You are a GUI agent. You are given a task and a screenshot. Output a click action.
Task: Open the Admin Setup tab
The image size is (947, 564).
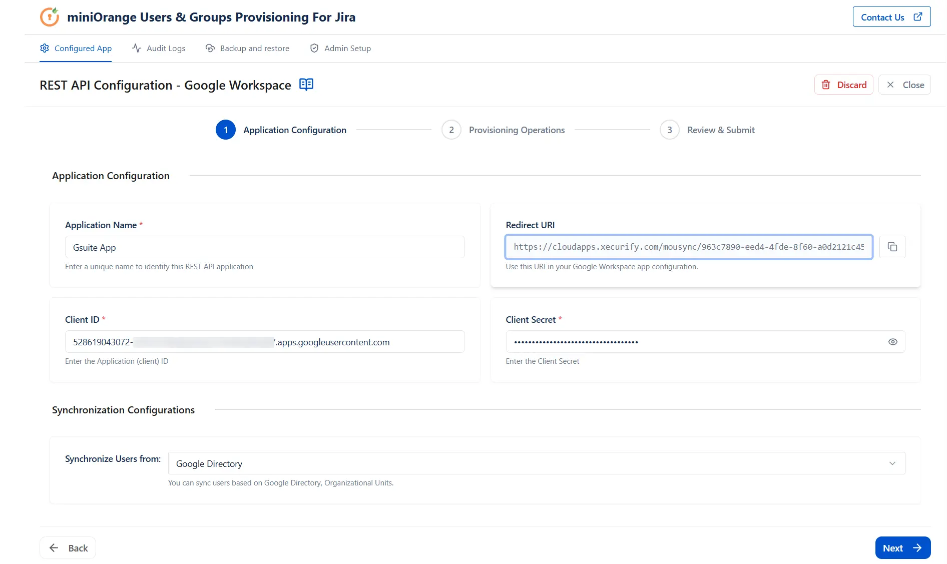340,48
